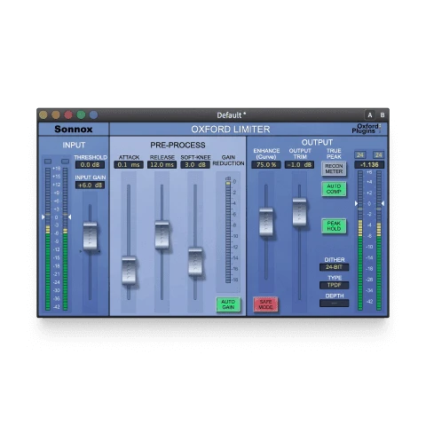Click the left input meter 0 dB marker arrow
Image resolution: width=426 pixels, height=426 pixels.
(x=43, y=217)
